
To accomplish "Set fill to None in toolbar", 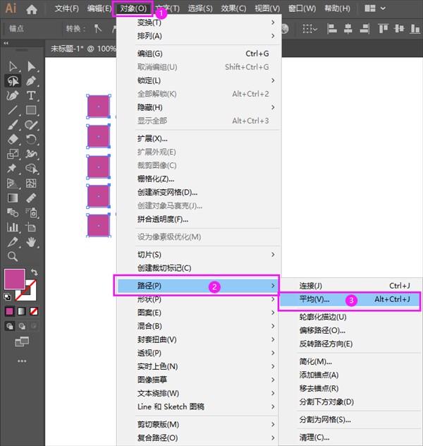I will tap(34, 311).
